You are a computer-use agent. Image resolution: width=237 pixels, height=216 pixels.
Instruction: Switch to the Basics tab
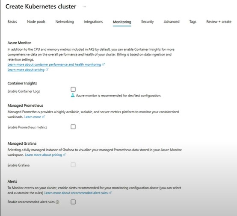(x=12, y=22)
